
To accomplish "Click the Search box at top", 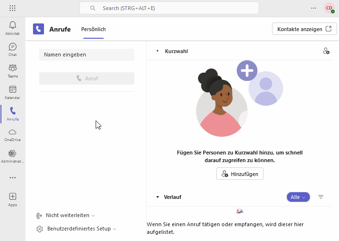I will (x=169, y=8).
